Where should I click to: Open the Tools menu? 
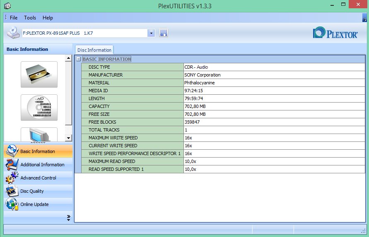(x=30, y=18)
